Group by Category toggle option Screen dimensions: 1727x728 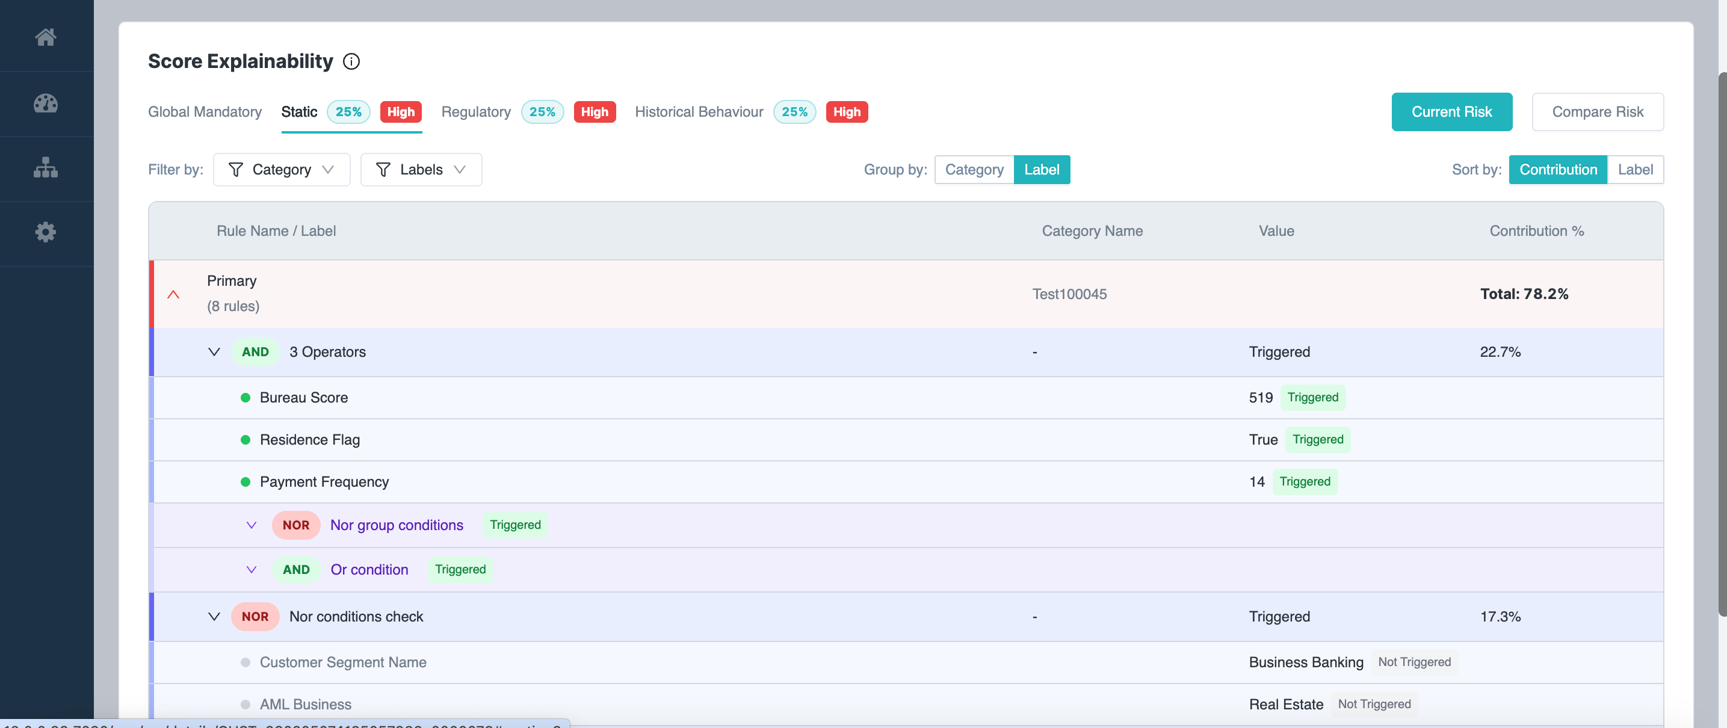(974, 170)
